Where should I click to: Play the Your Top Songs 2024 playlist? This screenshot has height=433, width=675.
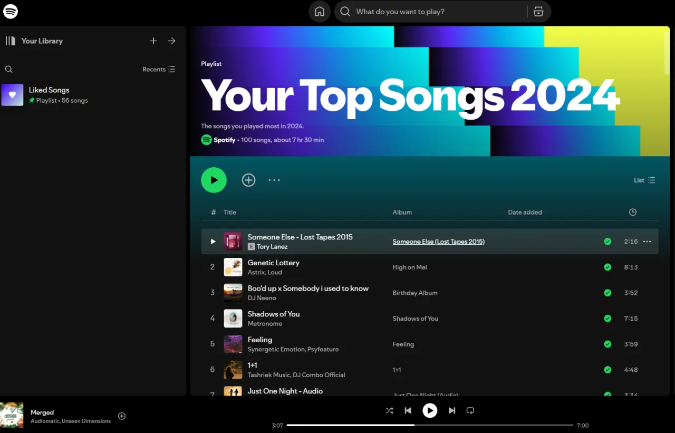(x=214, y=180)
